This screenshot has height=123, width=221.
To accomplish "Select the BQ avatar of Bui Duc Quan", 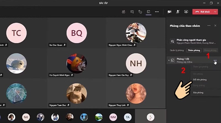I will click(77, 33).
